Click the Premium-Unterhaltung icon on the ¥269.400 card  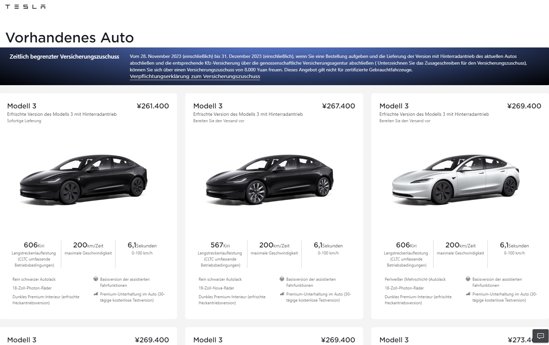[x=468, y=294]
